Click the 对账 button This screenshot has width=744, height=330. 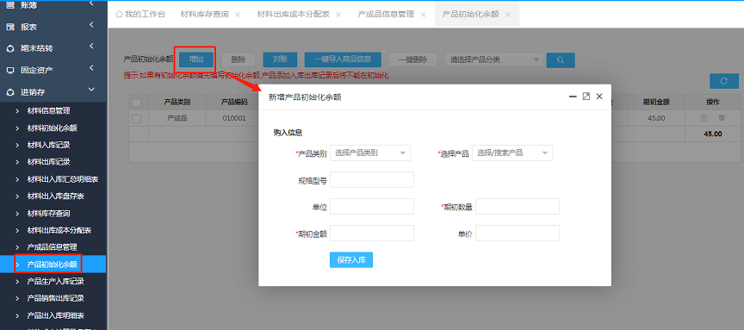pos(280,59)
